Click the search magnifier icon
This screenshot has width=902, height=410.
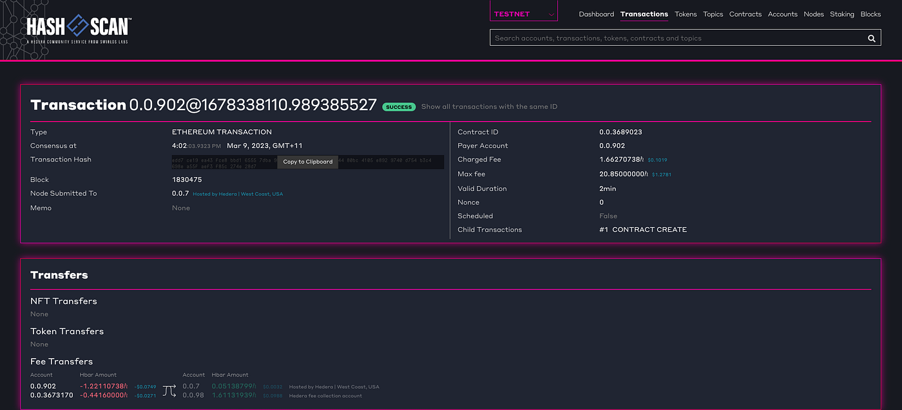pyautogui.click(x=871, y=39)
